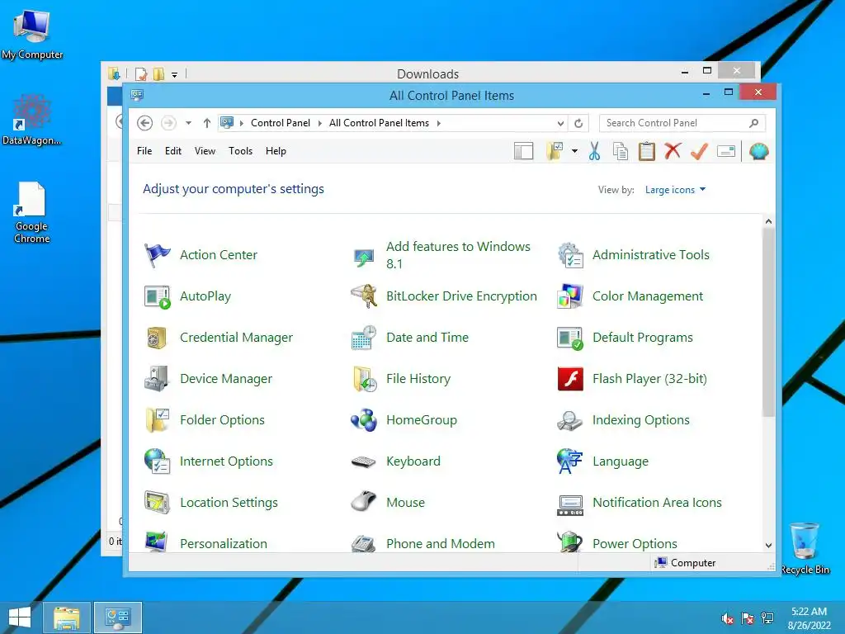
Task: Click the globe shell toolbar icon
Action: click(x=758, y=152)
